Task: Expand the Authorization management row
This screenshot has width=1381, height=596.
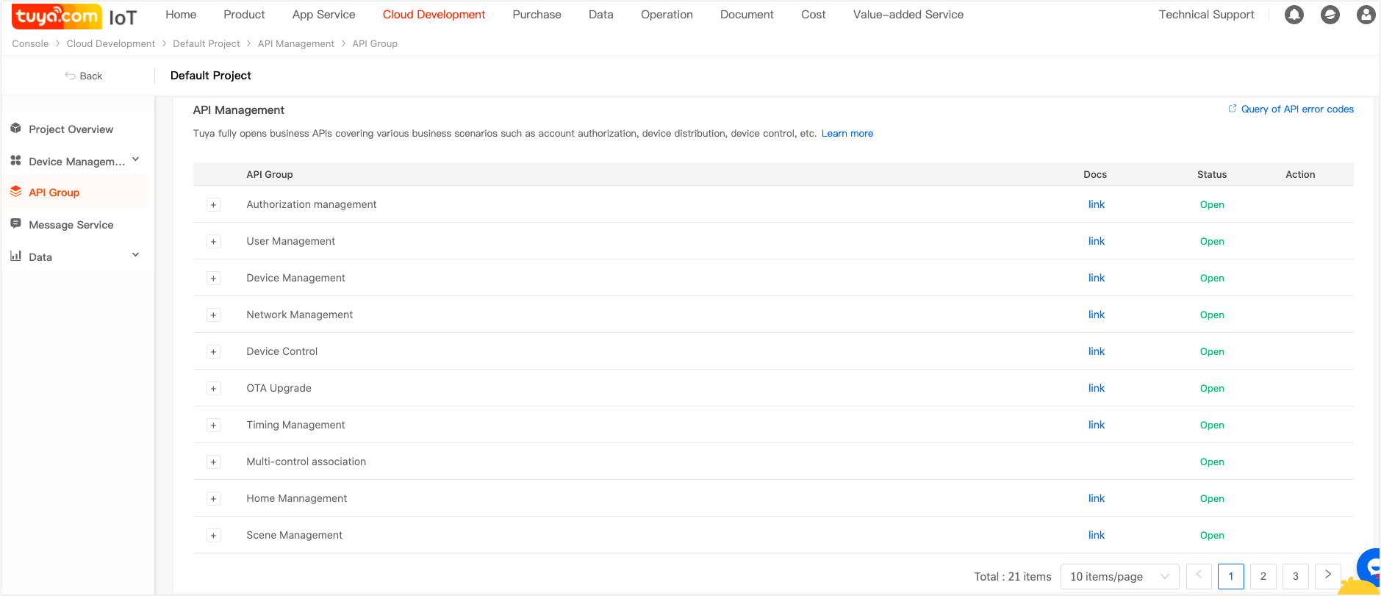Action: click(x=213, y=205)
